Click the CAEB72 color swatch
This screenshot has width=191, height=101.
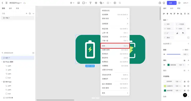[165, 86]
